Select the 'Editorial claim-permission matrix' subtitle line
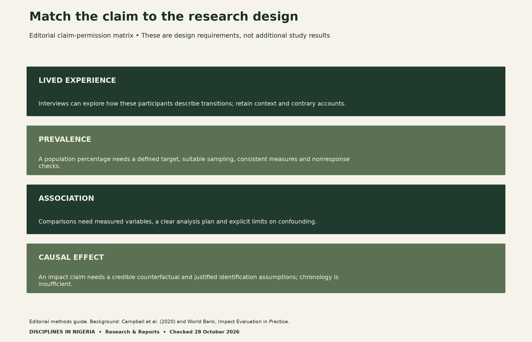The height and width of the screenshot is (342, 532). point(180,35)
